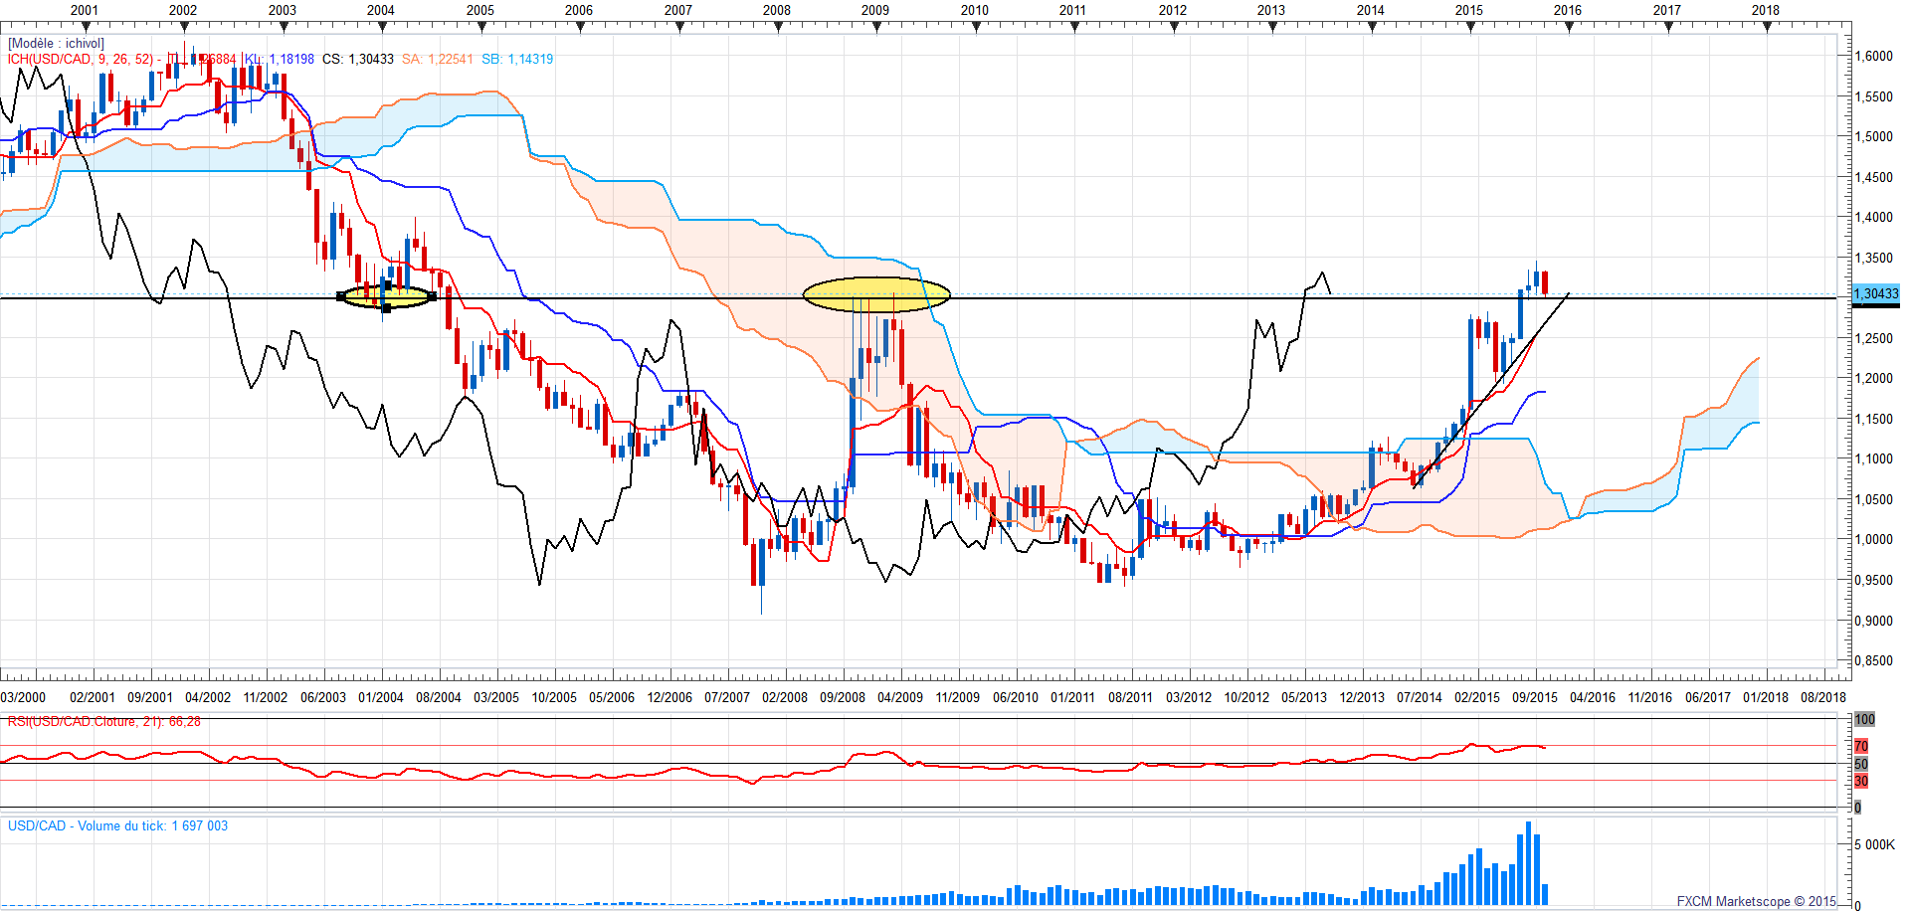Viewport: 1909px width, 911px height.
Task: Click the 0,9000 price level label
Action: tap(1874, 620)
